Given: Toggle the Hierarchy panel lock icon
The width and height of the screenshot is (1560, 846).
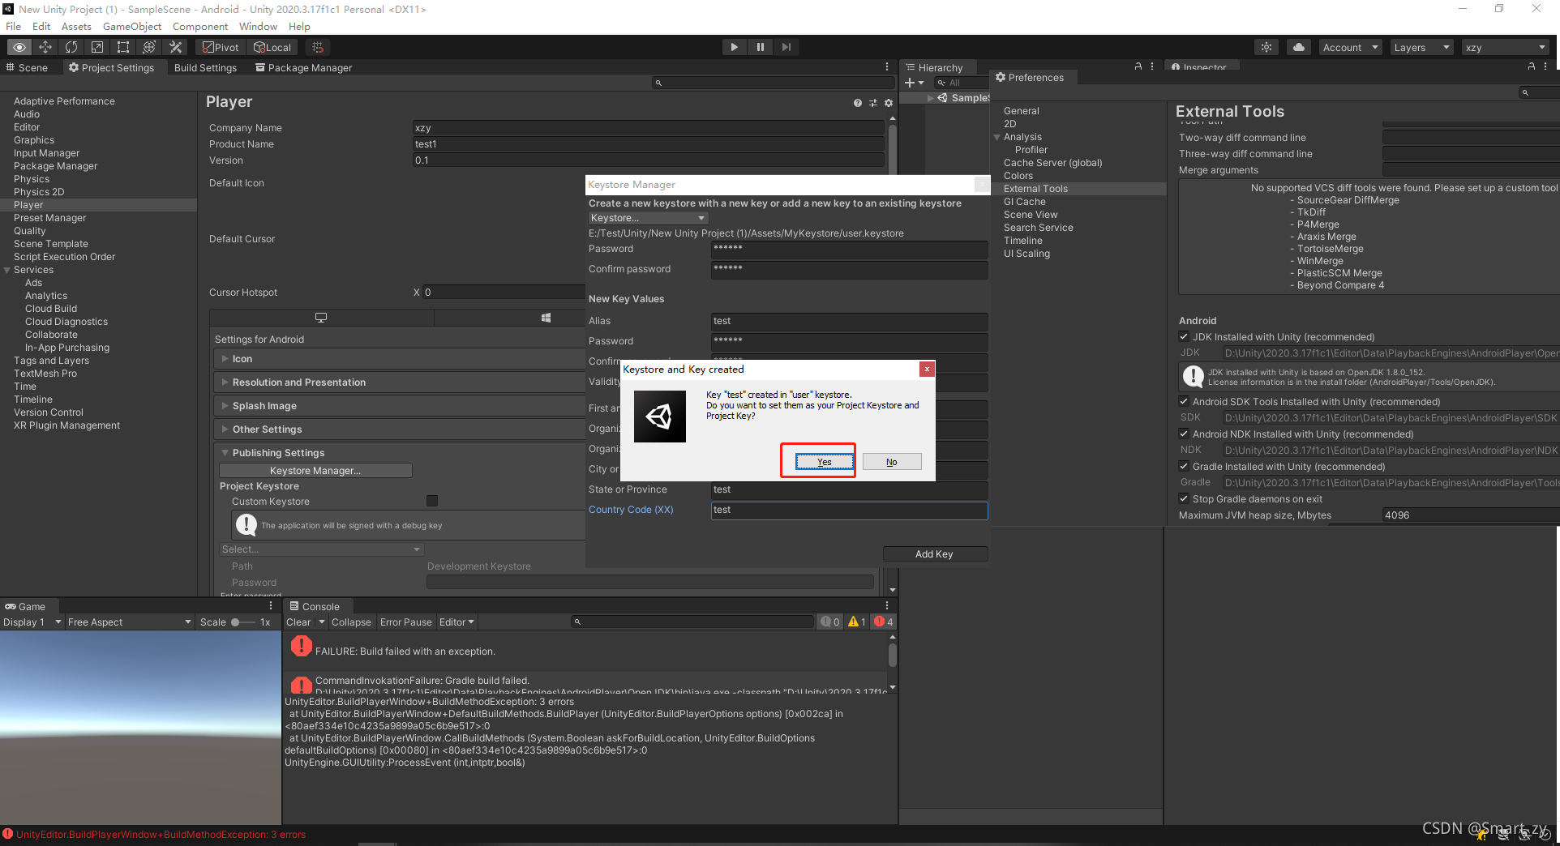Looking at the screenshot, I should coord(1138,67).
